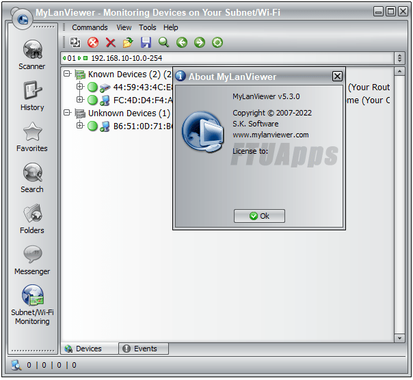
Task: Click the computer icon of B6:51:0D:71 device
Action: click(105, 126)
